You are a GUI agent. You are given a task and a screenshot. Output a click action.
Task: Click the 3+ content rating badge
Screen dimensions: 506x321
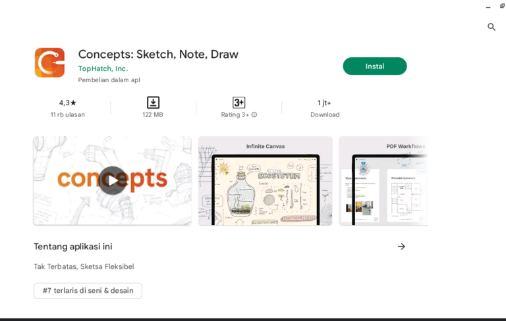coord(239,103)
